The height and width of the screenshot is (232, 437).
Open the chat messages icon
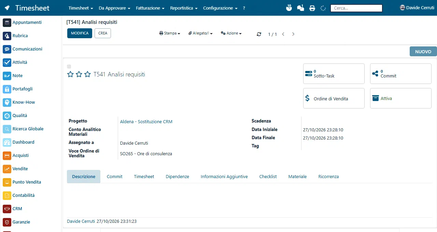pos(300,8)
